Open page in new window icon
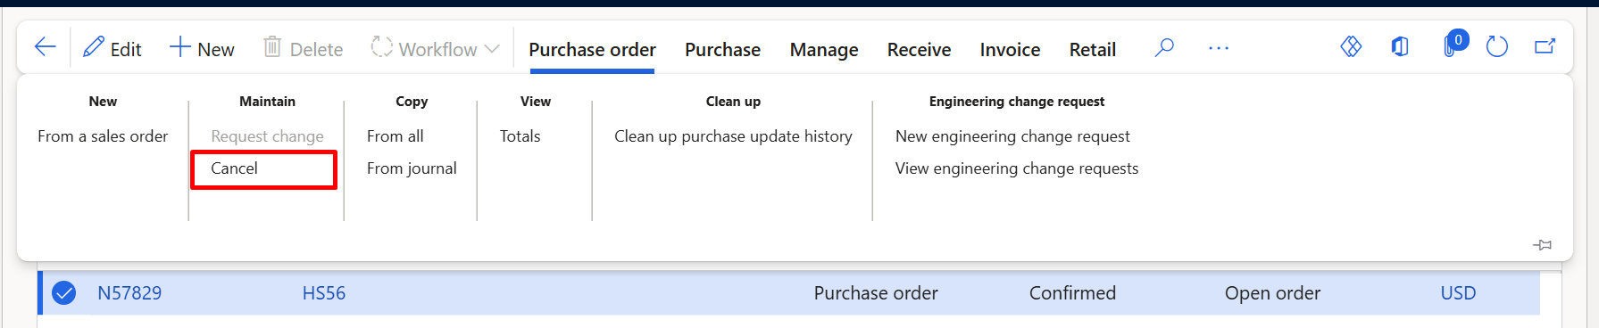This screenshot has height=328, width=1599. 1545,46
